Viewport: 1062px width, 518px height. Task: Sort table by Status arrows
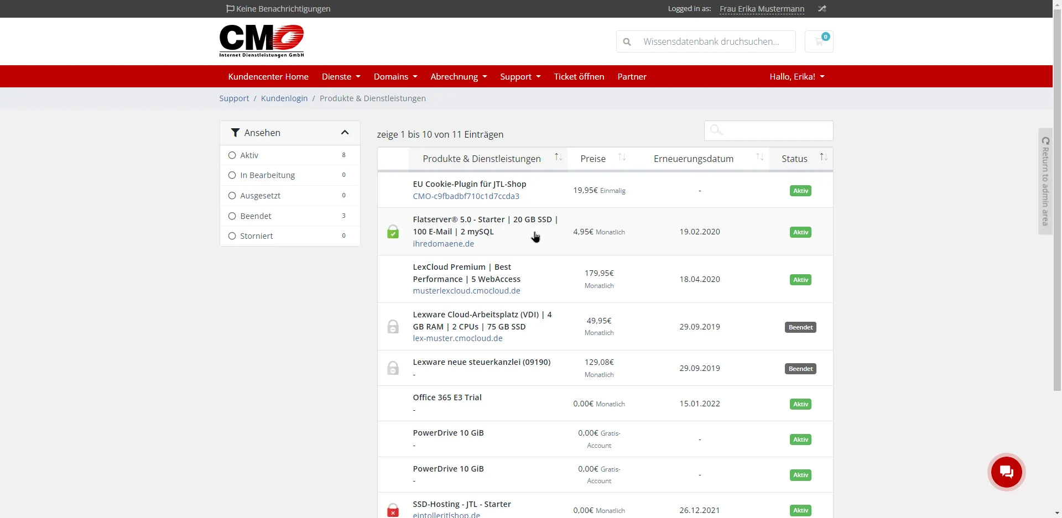(x=824, y=158)
